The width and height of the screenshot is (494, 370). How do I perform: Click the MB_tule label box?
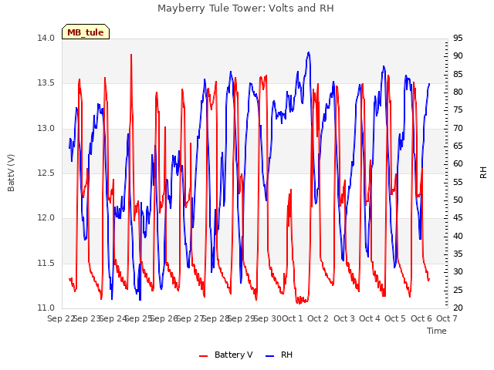(x=86, y=32)
